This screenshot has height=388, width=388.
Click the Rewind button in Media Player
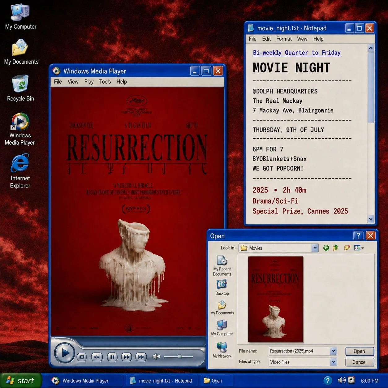pyautogui.click(x=97, y=357)
